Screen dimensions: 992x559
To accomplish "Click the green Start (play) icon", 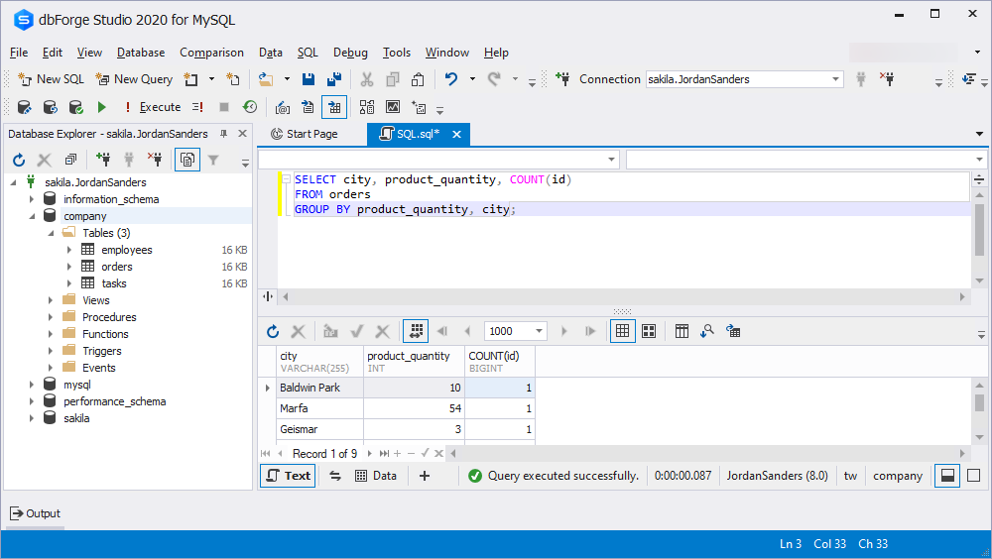I will pyautogui.click(x=102, y=107).
